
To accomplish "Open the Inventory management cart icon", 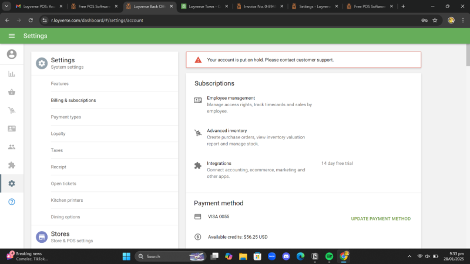I will coord(12,110).
